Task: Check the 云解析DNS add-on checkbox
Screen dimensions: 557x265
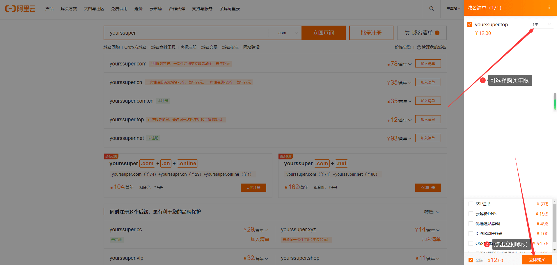Action: point(471,214)
